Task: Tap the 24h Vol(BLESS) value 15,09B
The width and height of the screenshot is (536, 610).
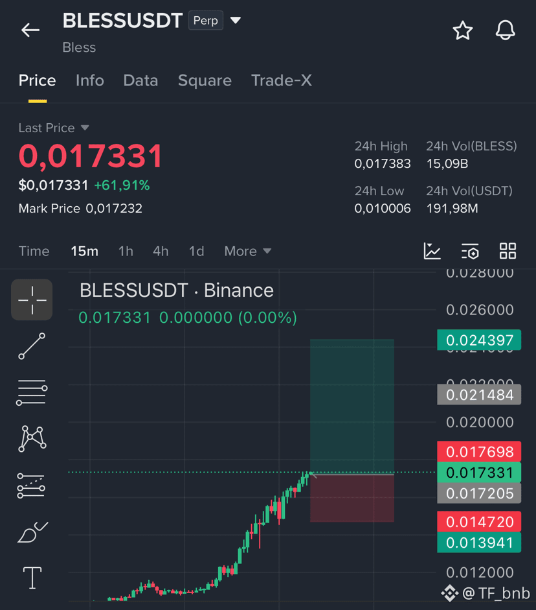Action: tap(447, 164)
